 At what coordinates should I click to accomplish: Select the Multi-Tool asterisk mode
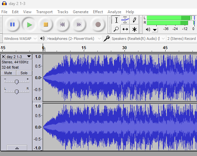pos(134,29)
